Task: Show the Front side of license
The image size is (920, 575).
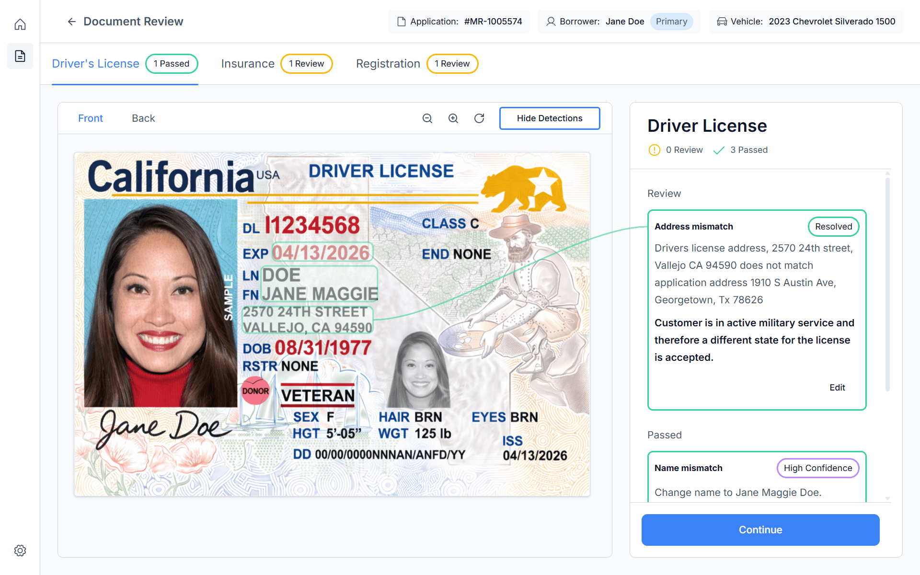Action: pos(91,118)
